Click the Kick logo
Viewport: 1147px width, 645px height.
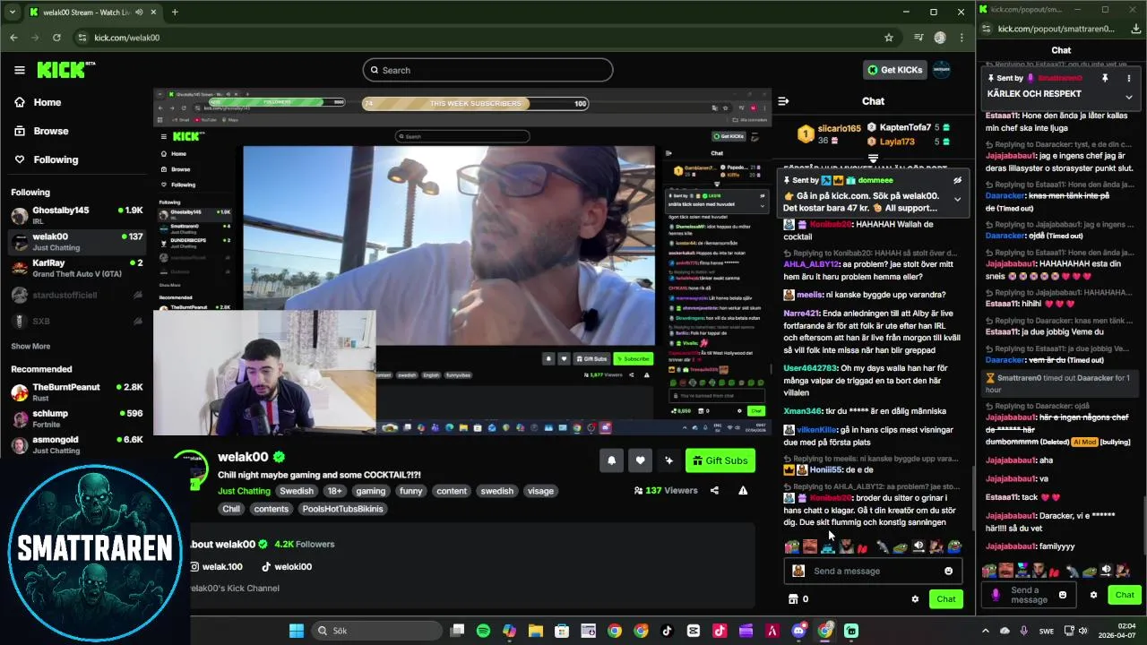click(x=65, y=70)
